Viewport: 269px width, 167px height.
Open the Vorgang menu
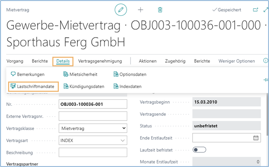(15, 61)
